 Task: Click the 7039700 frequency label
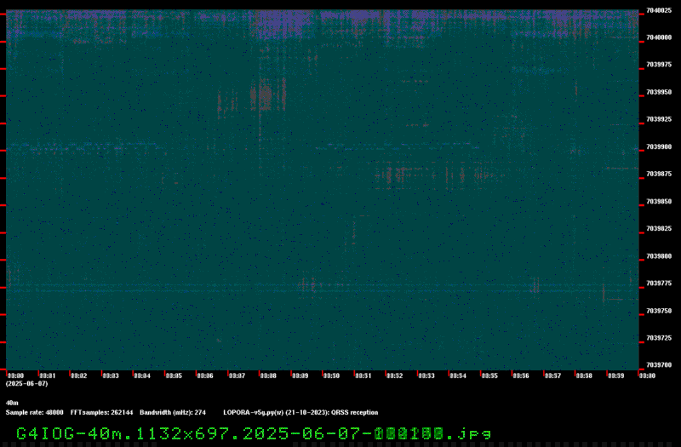point(659,365)
